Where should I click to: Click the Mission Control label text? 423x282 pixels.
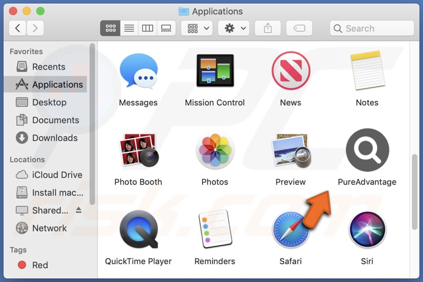(x=215, y=102)
